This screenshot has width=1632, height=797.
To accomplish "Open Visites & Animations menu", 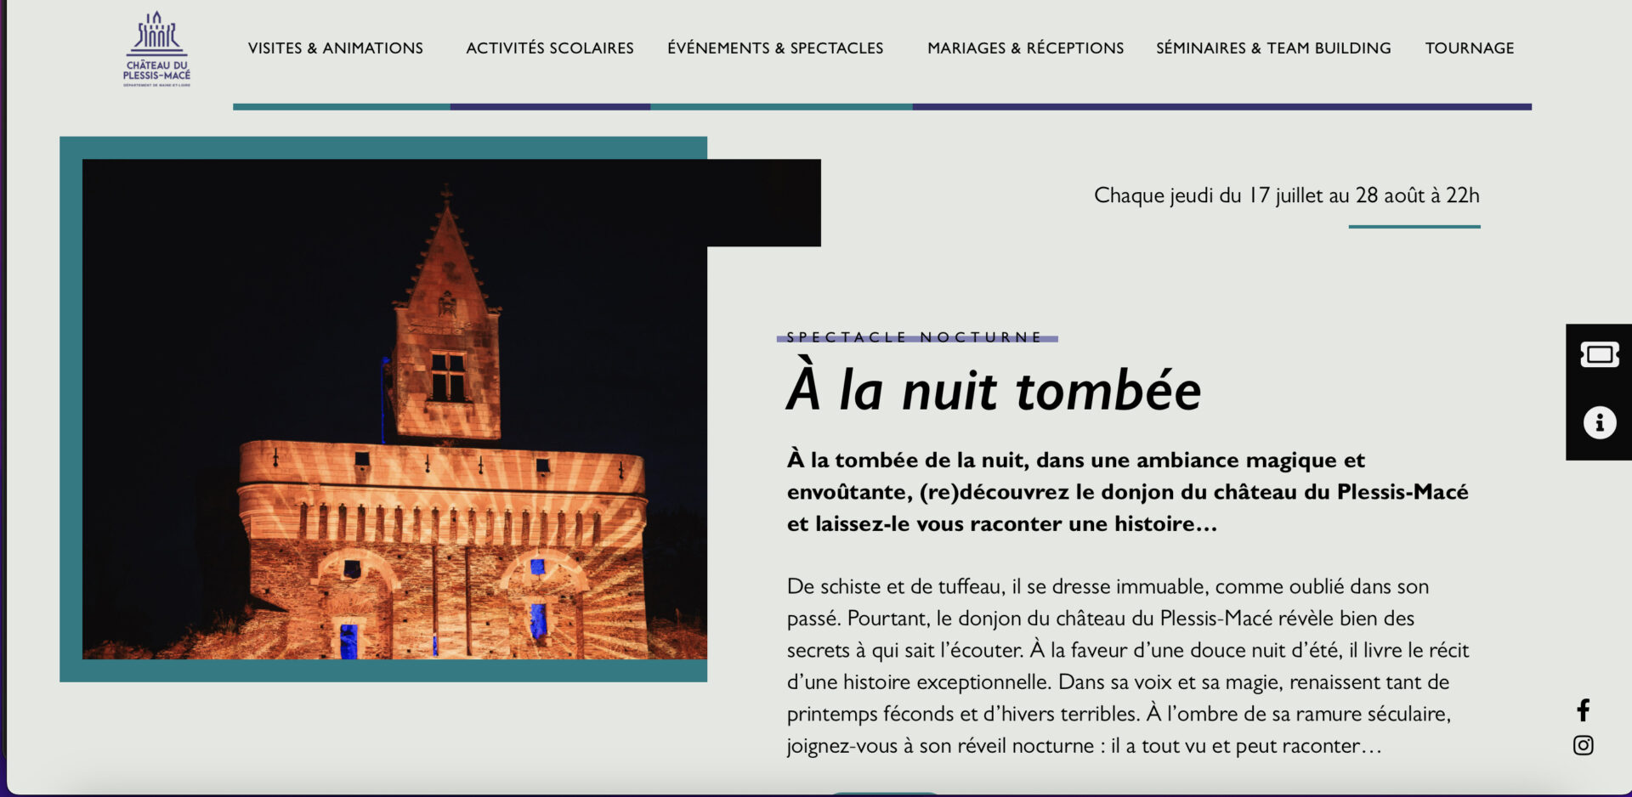I will coord(335,48).
